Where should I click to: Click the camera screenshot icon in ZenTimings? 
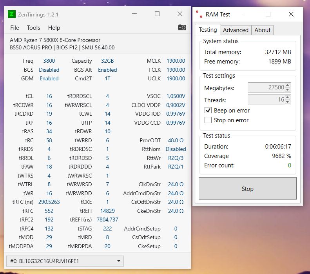182,27
